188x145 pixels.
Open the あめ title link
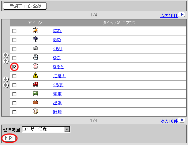coord(57,39)
